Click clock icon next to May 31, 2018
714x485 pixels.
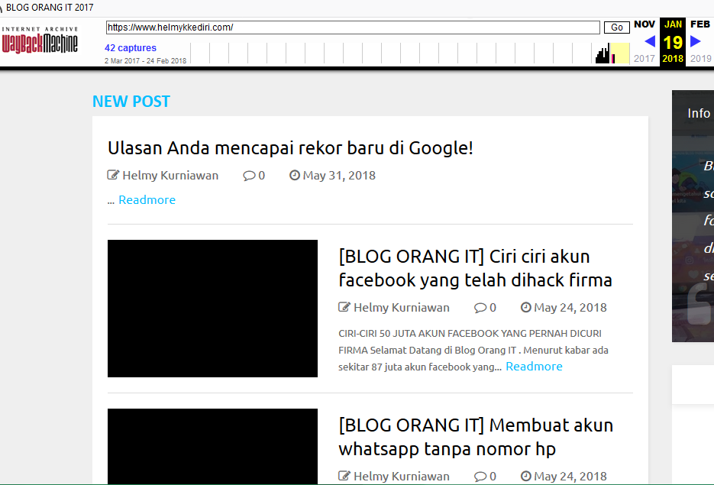(295, 175)
